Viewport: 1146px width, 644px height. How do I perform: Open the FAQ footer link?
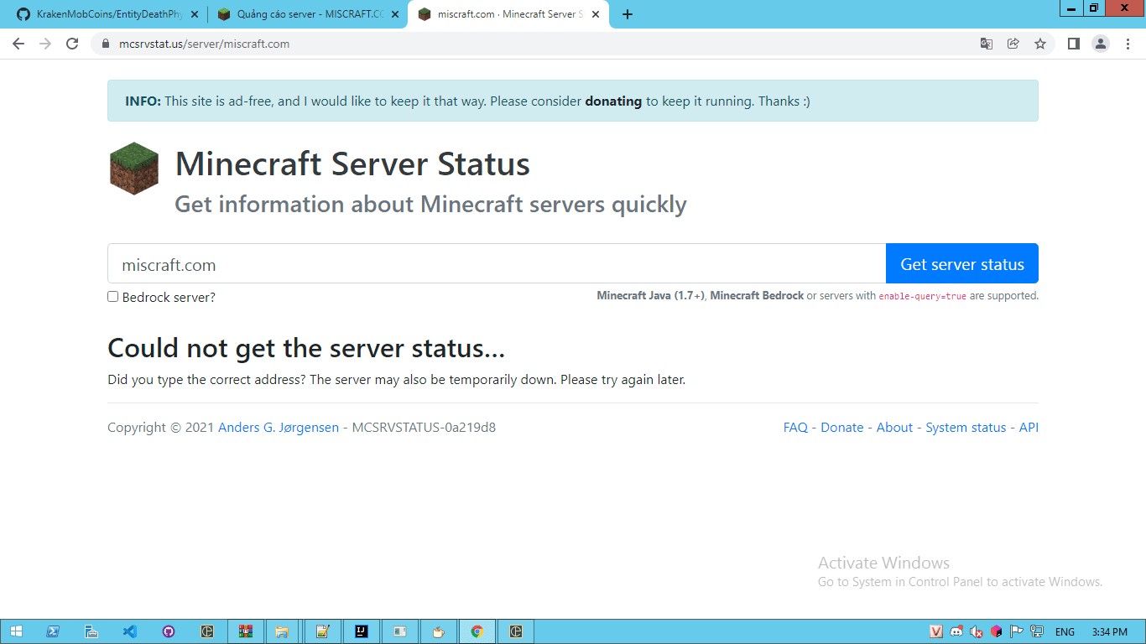(x=795, y=428)
